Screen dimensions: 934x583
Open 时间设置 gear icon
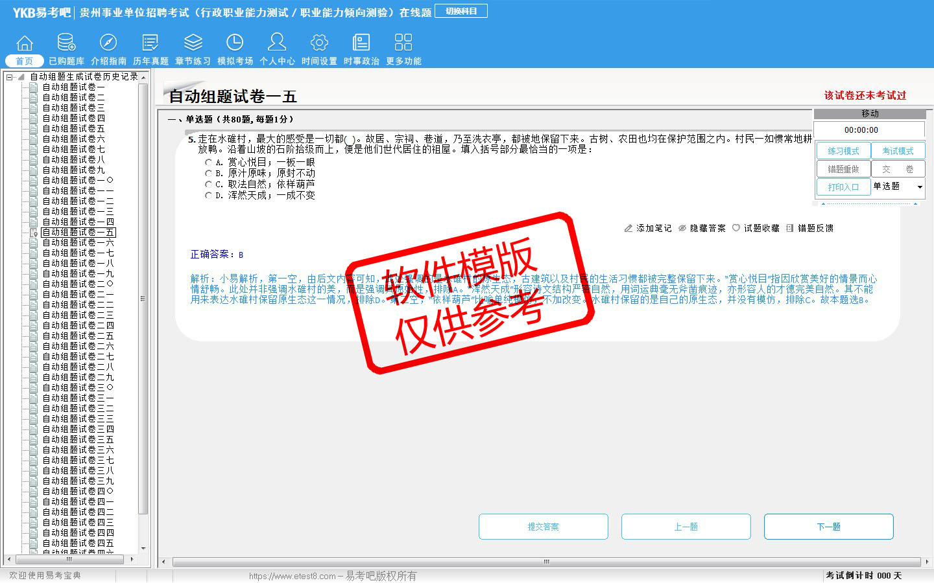319,43
